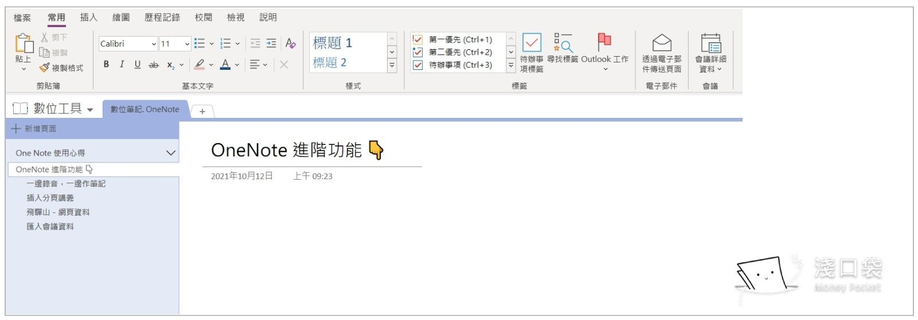Open bullet list style dropdown arrow
Viewport: 918px width, 320px height.
pos(212,44)
